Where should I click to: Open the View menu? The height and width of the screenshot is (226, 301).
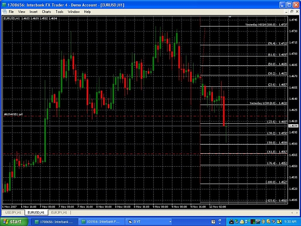coord(22,12)
